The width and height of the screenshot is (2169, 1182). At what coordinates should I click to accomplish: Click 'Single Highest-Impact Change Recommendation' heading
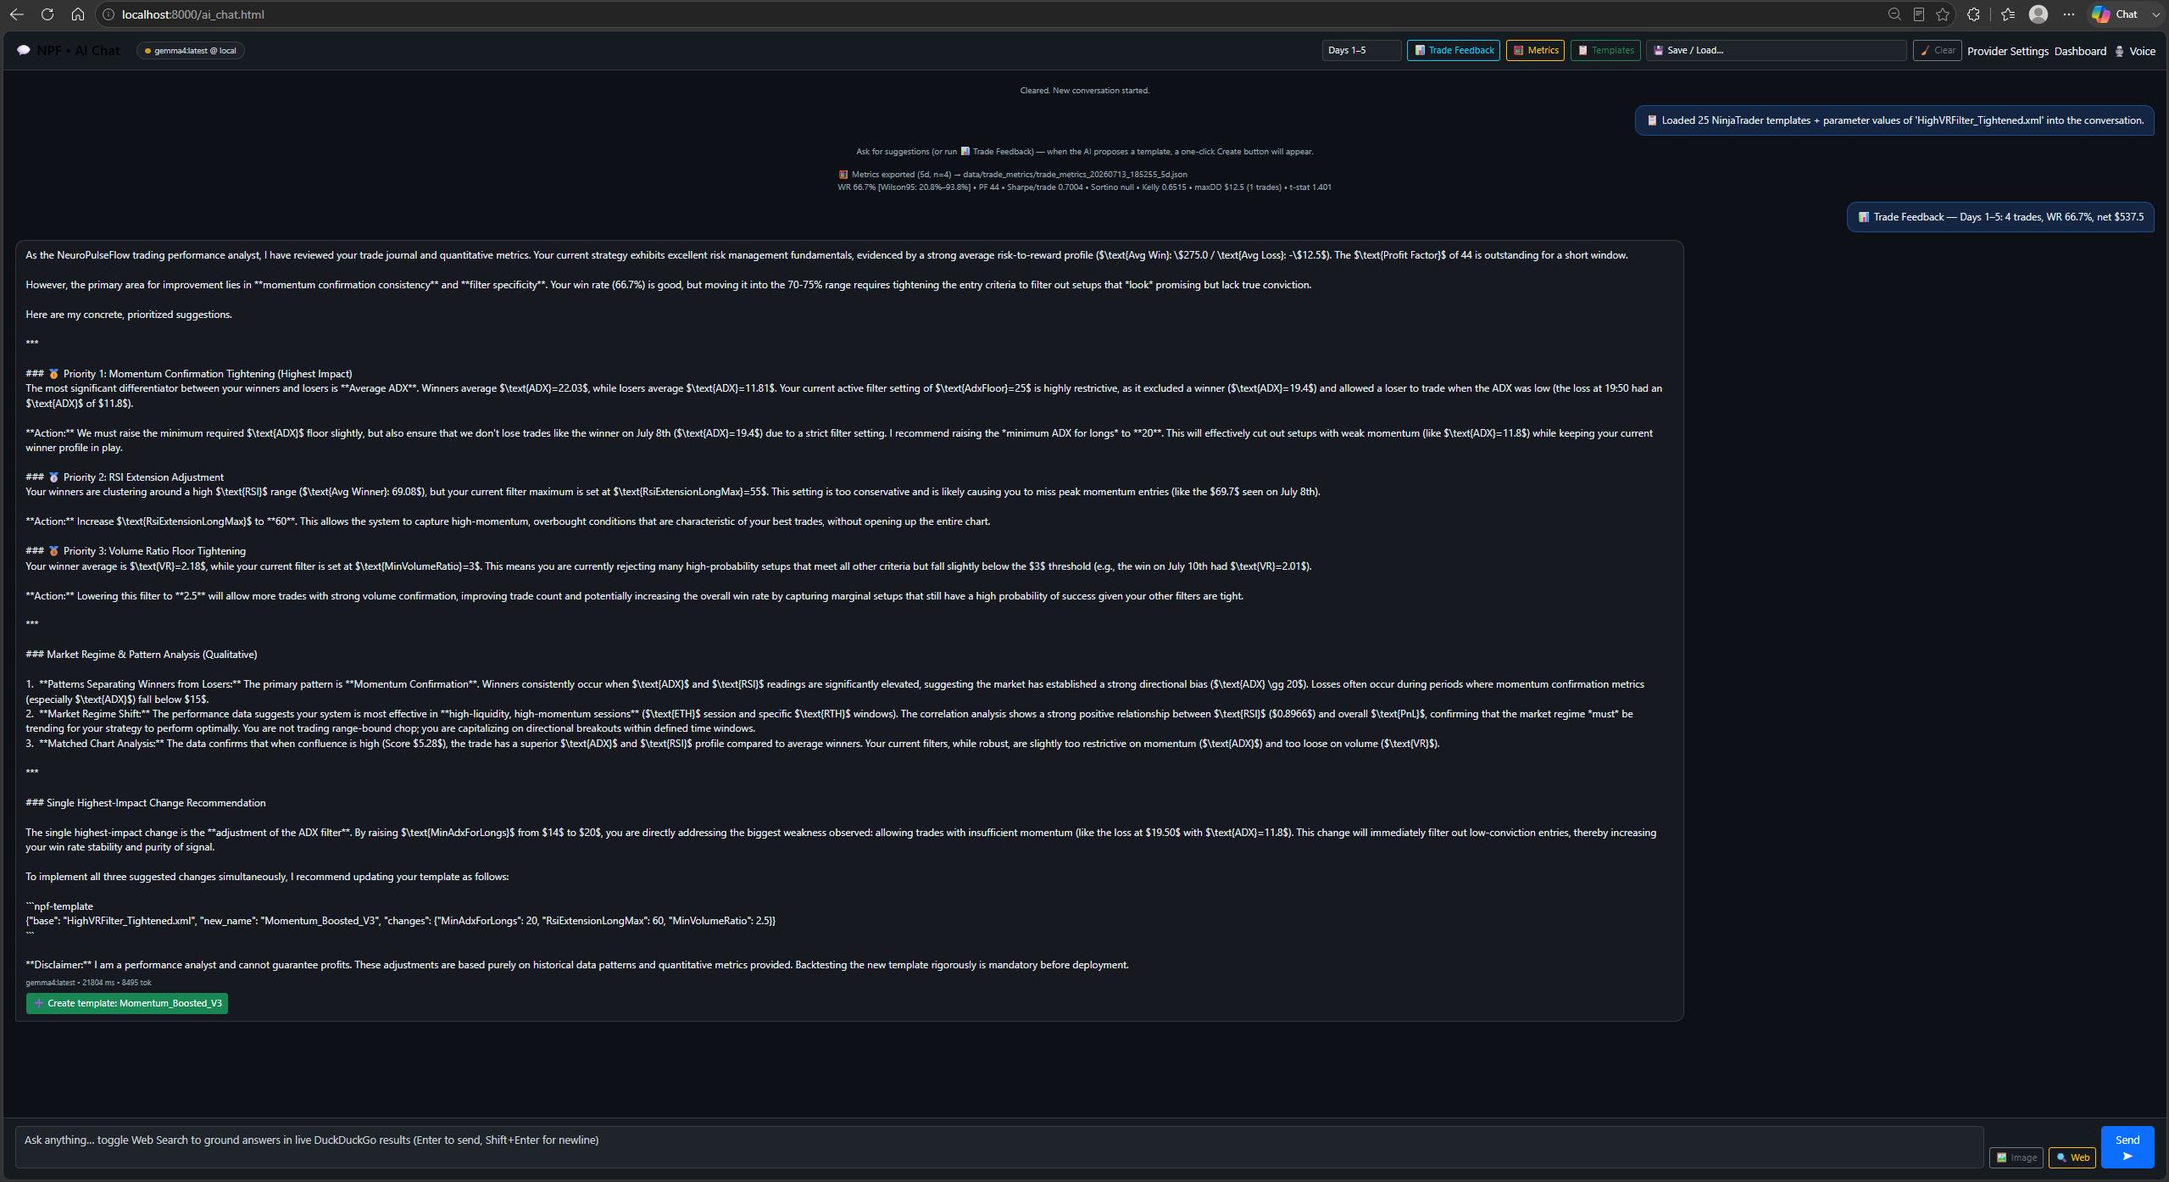146,803
